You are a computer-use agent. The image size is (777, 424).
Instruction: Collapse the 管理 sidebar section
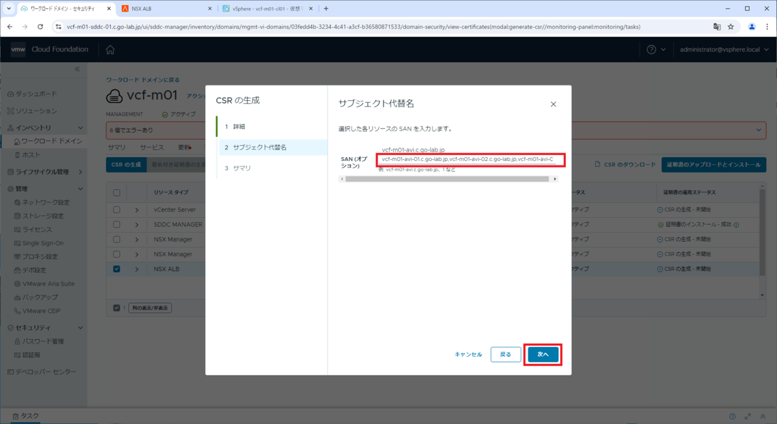[80, 189]
